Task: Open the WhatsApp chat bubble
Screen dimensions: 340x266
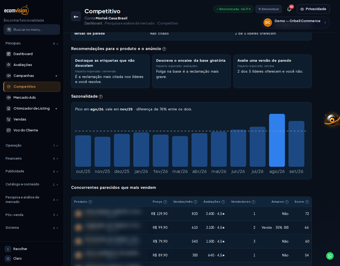Action: point(330,256)
